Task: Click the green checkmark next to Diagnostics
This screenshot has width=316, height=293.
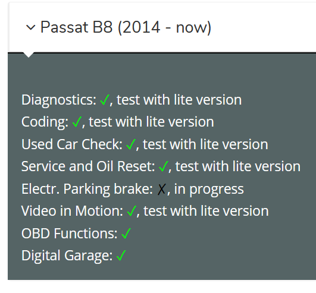Action: pyautogui.click(x=105, y=100)
